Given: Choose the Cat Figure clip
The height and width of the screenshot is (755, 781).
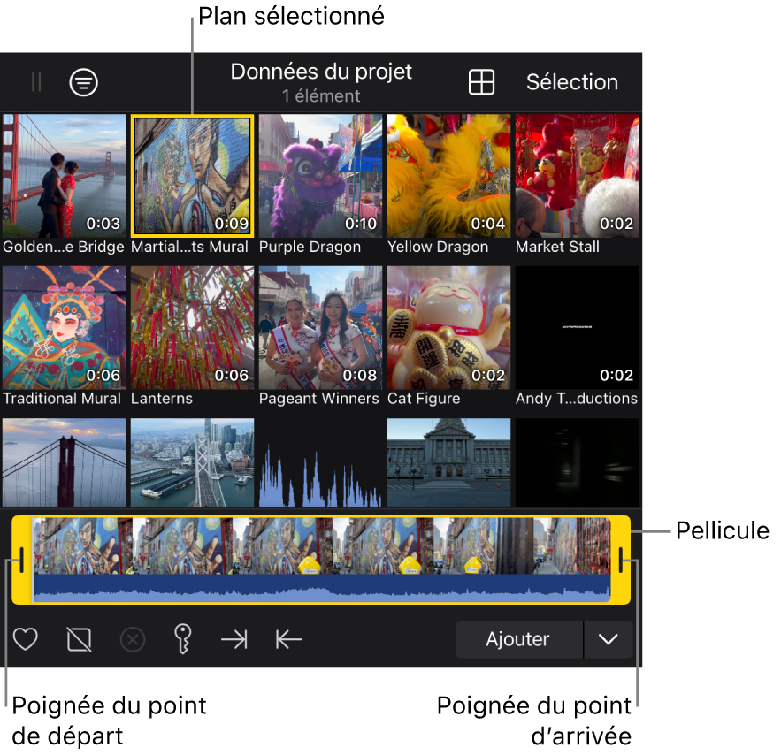Looking at the screenshot, I should [448, 328].
